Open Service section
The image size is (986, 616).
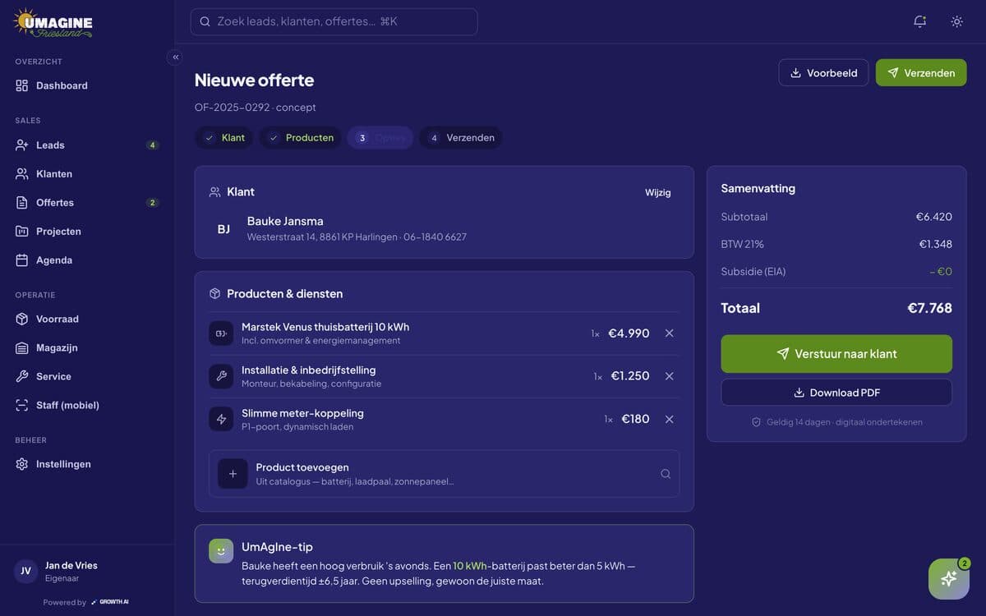click(x=87, y=376)
